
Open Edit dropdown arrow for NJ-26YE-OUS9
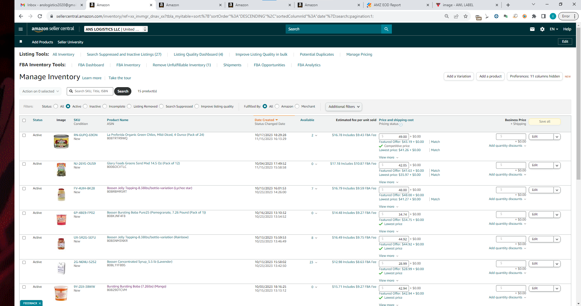(x=557, y=165)
